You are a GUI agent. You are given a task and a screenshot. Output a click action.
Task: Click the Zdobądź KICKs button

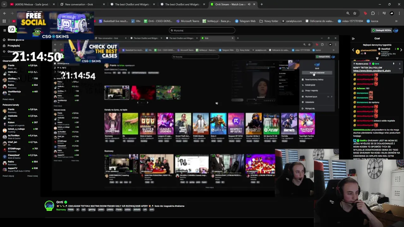point(381,30)
